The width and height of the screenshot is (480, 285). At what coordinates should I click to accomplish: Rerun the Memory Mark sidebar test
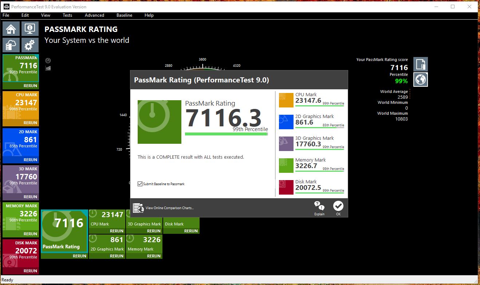click(x=30, y=234)
